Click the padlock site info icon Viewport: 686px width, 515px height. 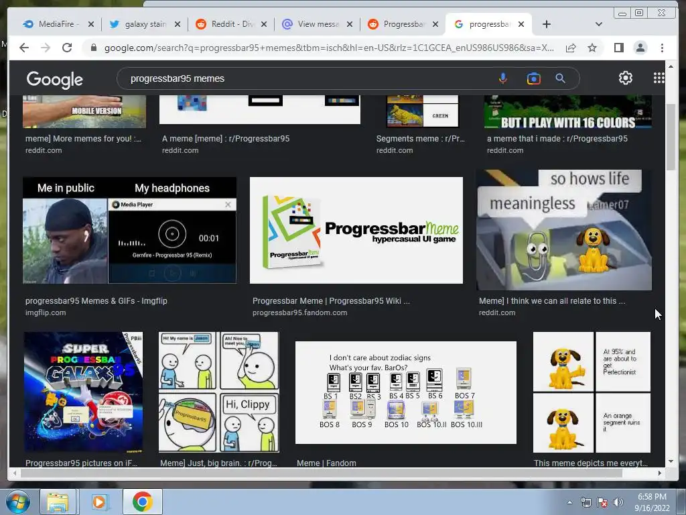pos(93,48)
